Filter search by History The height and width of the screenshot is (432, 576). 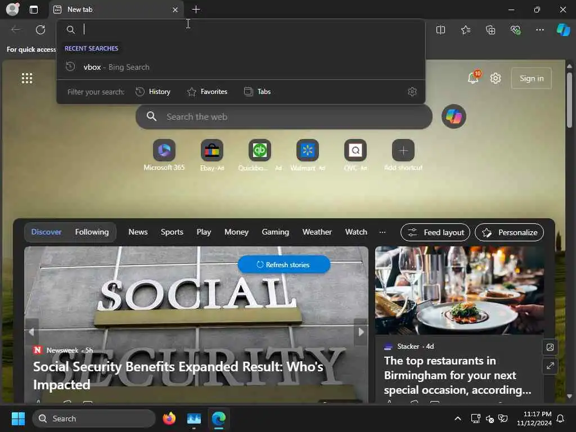pyautogui.click(x=153, y=92)
